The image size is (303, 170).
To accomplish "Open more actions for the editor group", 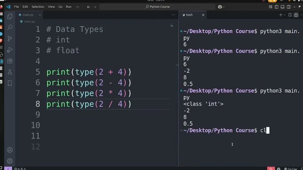I will [173, 15].
